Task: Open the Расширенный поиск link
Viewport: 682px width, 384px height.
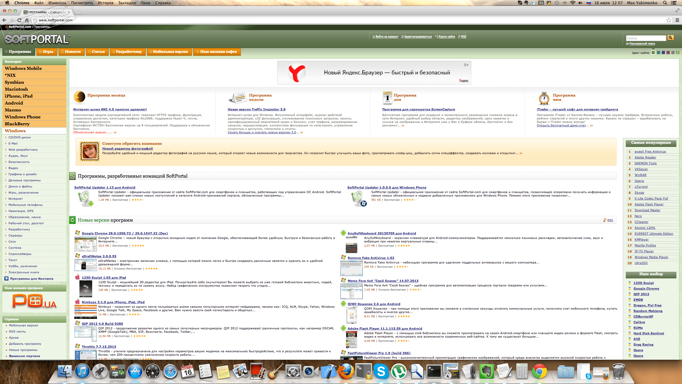Action: (x=642, y=43)
